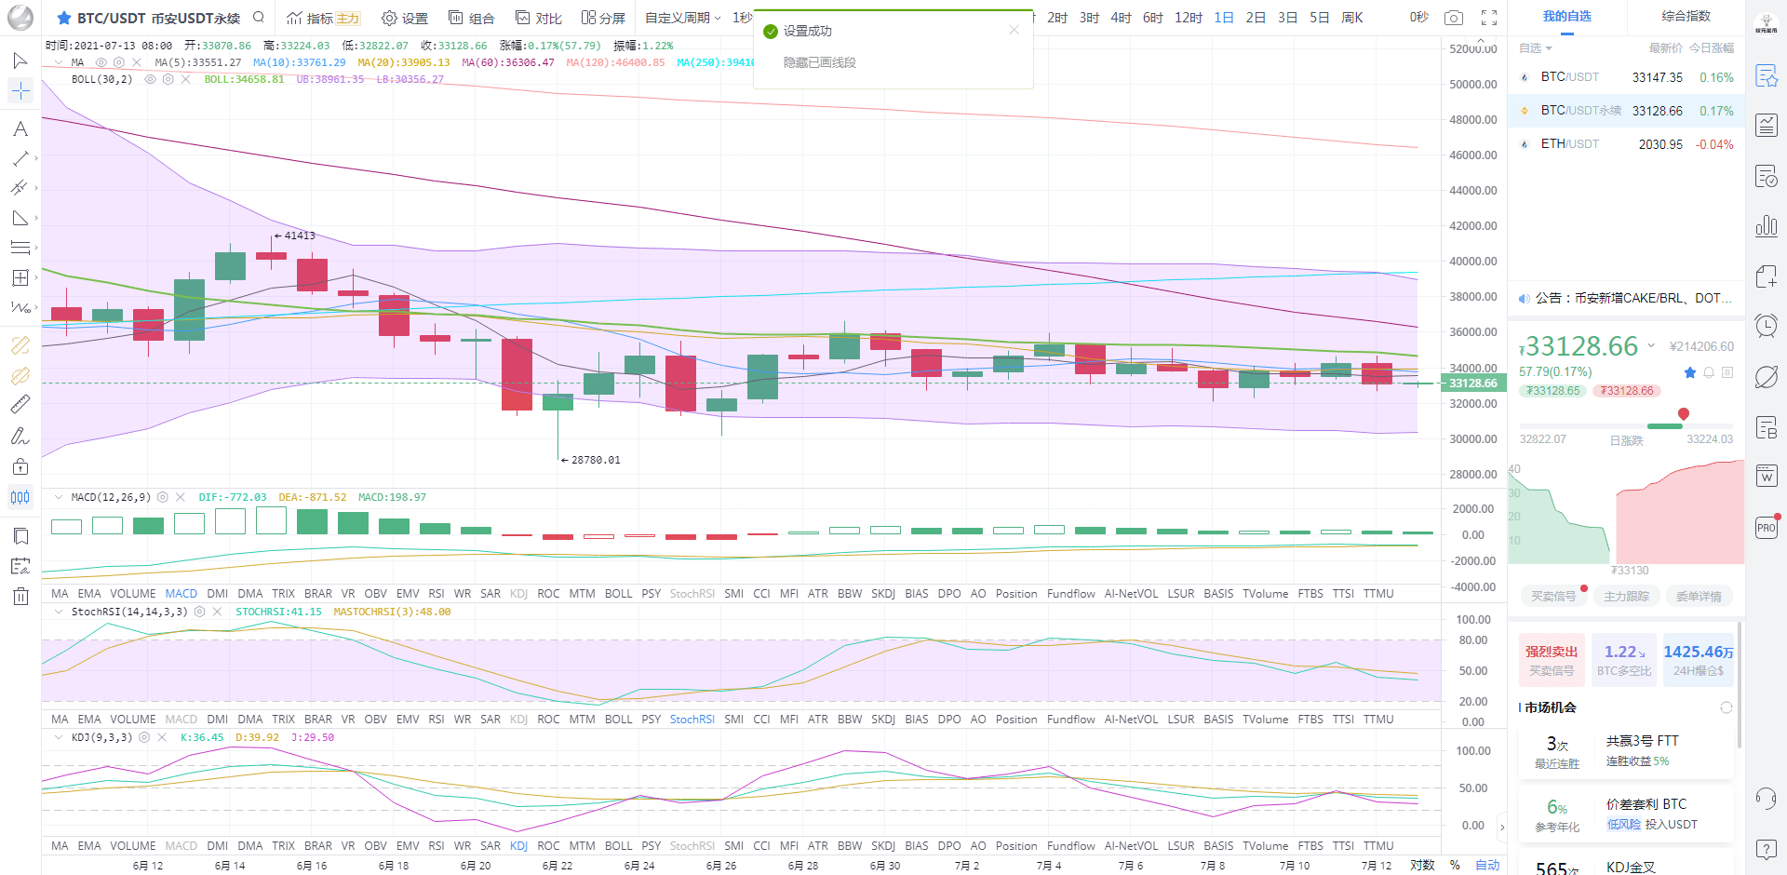Open the 自定义周期 custom period dropdown
1787x875 pixels.
point(683,18)
